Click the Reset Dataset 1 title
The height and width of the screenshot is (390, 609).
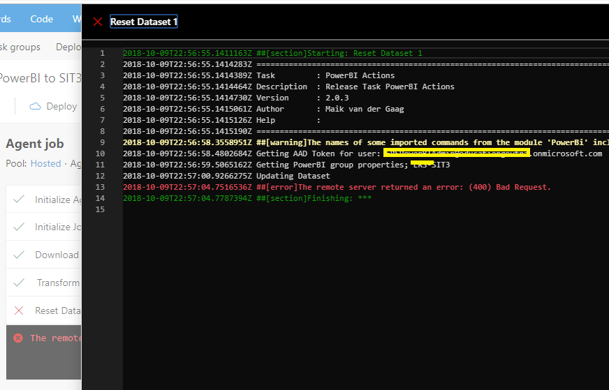tap(144, 22)
